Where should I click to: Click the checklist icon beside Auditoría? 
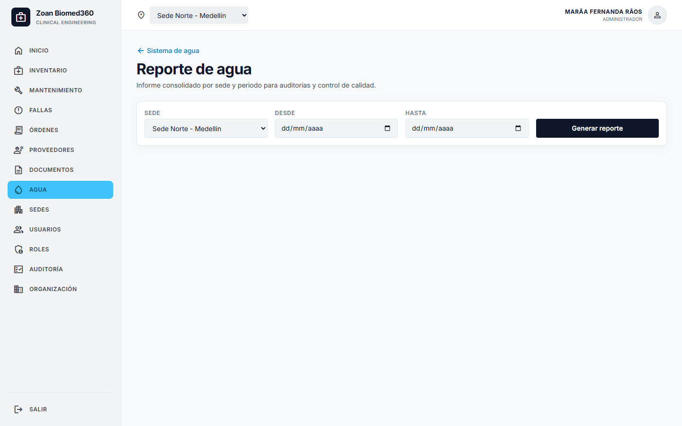coord(18,269)
